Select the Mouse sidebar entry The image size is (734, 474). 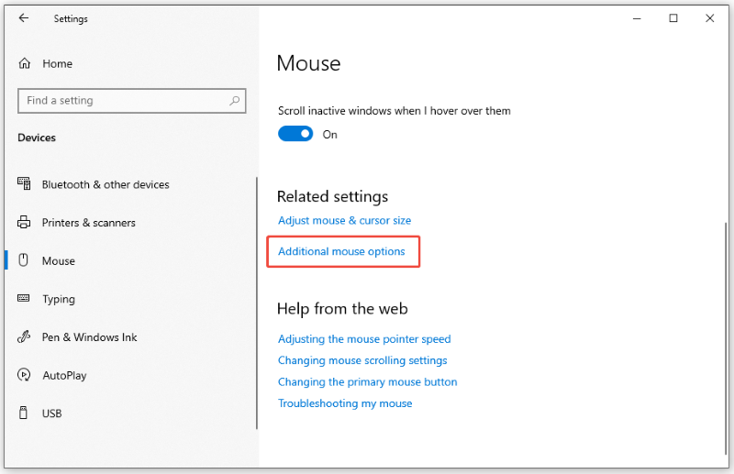coord(58,261)
